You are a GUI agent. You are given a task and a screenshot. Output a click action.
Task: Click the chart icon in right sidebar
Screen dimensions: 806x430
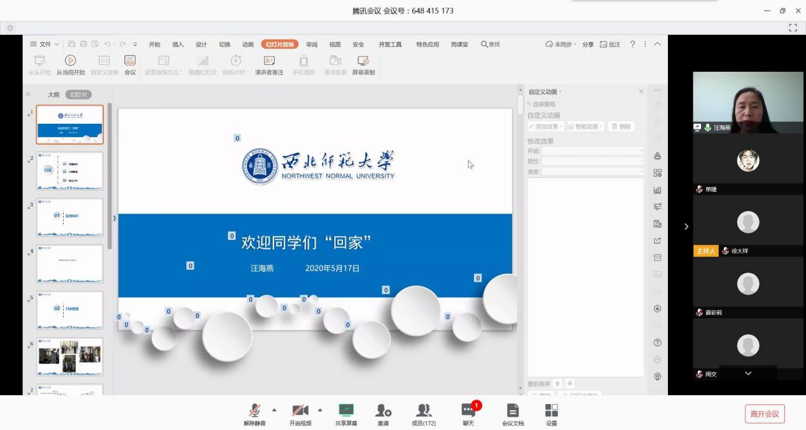point(657,189)
